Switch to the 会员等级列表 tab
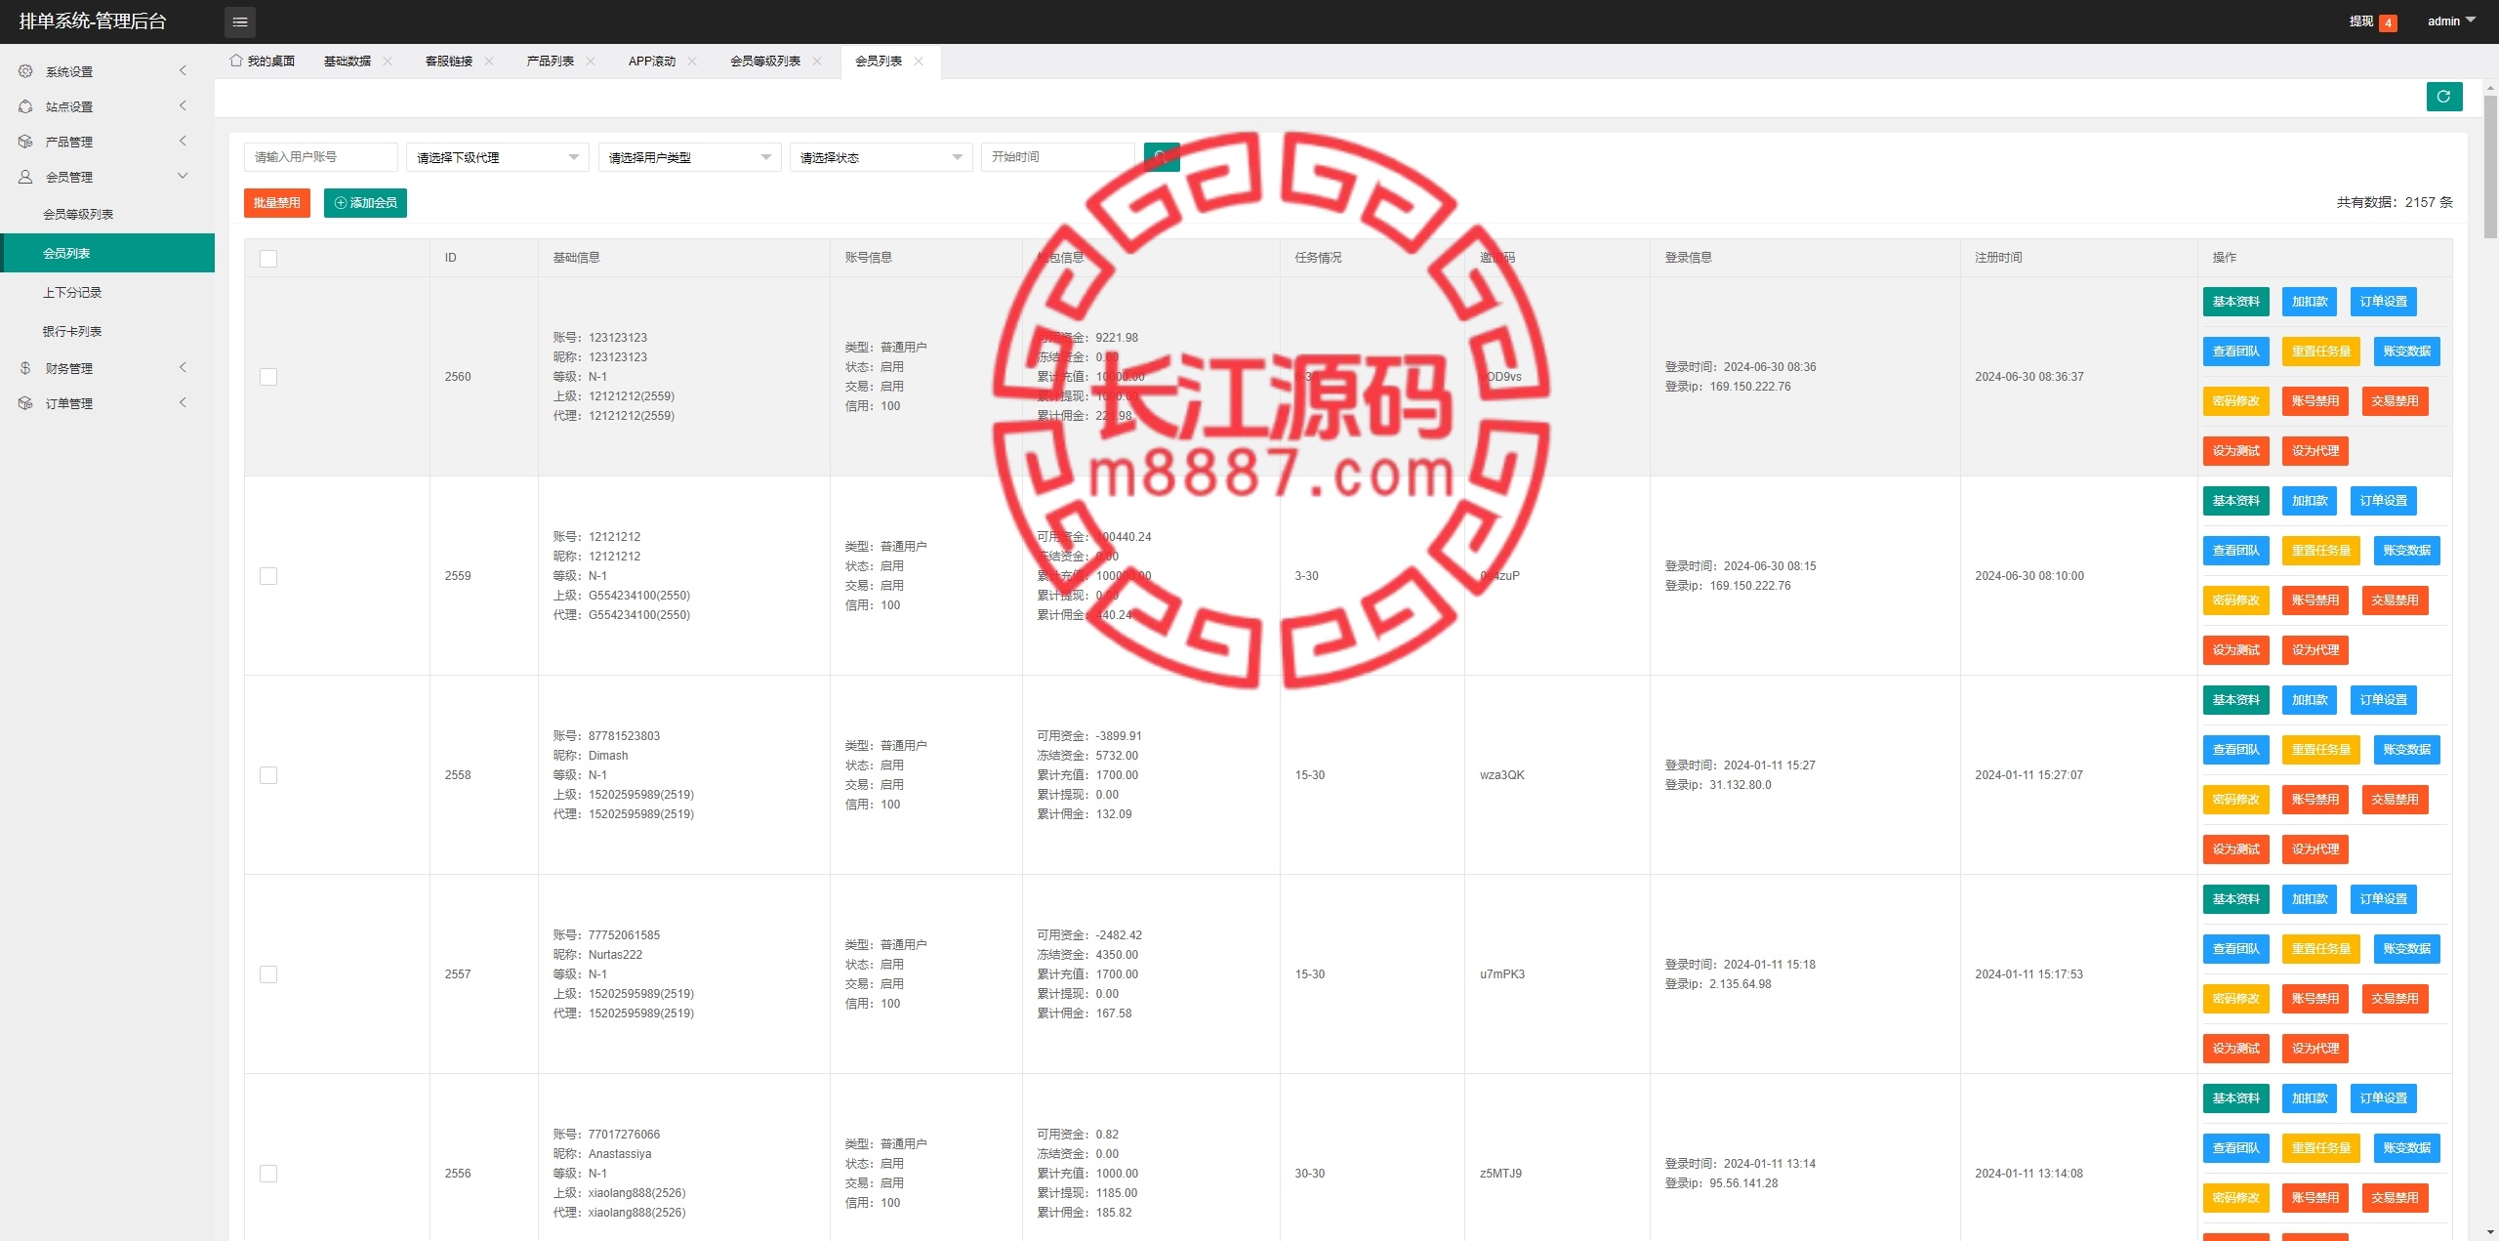2499x1241 pixels. tap(765, 61)
